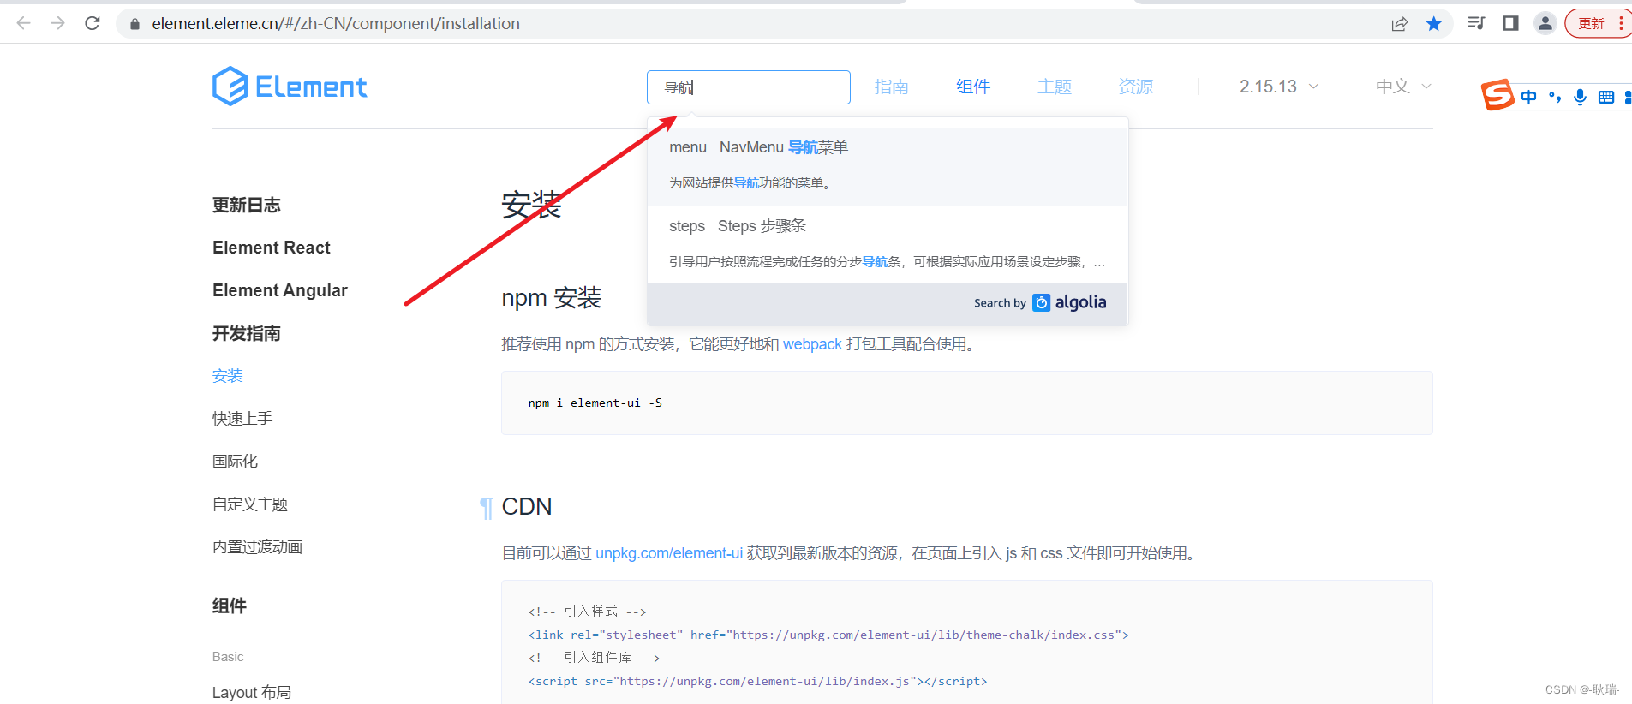Select the Steps 步骤条 search result
1632x704 pixels.
(x=888, y=244)
